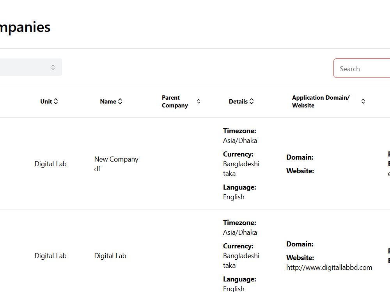Click the Parent Company header label

coord(175,101)
